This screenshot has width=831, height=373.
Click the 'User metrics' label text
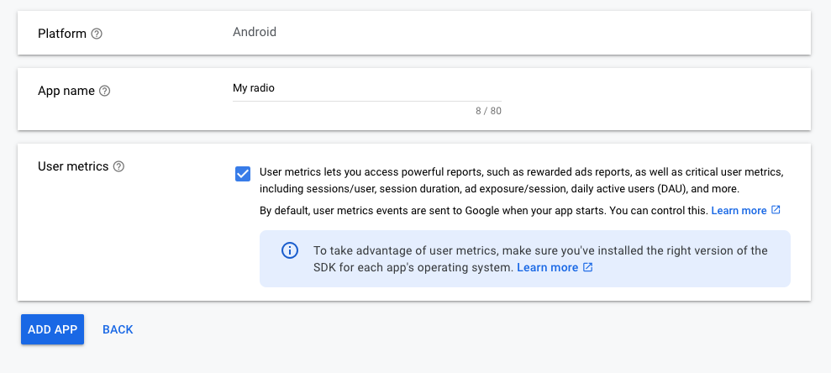[73, 166]
